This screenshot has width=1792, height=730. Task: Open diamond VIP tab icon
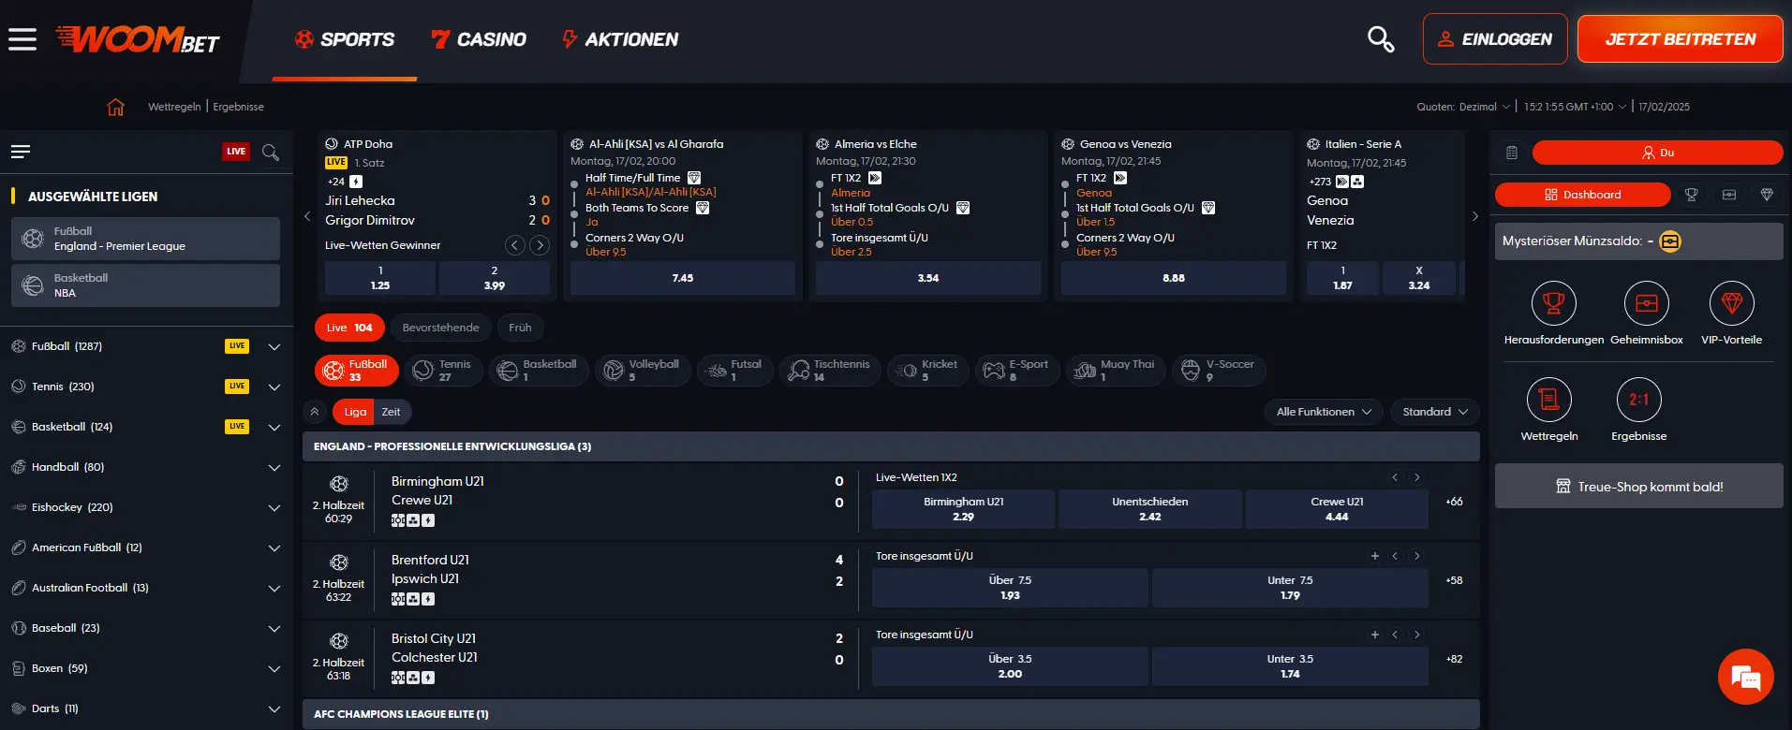click(x=1767, y=195)
